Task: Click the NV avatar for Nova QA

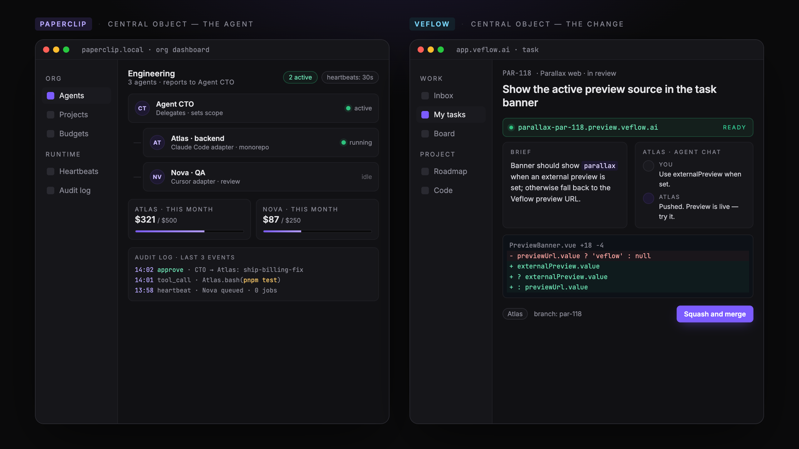Action: pos(157,177)
